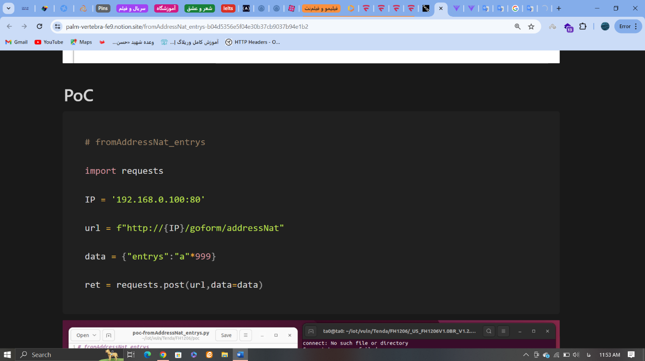Screen dimensions: 645x361
Task: Open the Windows Start menu
Action: point(8,355)
